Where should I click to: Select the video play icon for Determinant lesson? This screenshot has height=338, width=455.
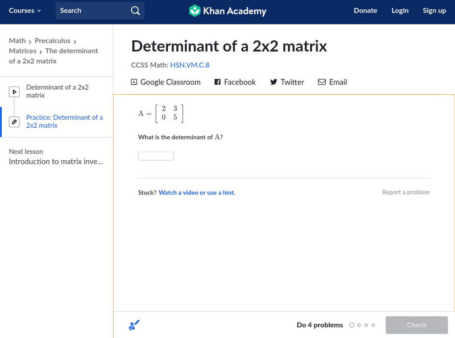14,91
